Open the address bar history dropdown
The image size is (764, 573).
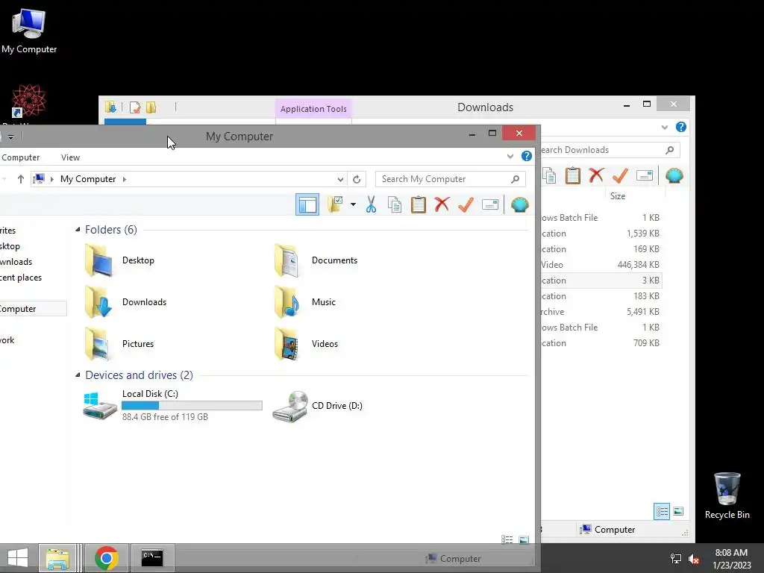pyautogui.click(x=340, y=179)
